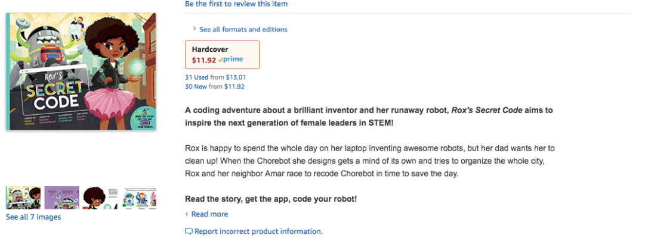Open the See all 7 images link
This screenshot has height=238, width=648.
[x=33, y=217]
